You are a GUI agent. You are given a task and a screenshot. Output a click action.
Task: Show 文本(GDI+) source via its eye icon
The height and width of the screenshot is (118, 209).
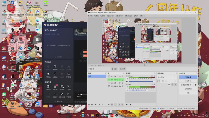click(120, 80)
